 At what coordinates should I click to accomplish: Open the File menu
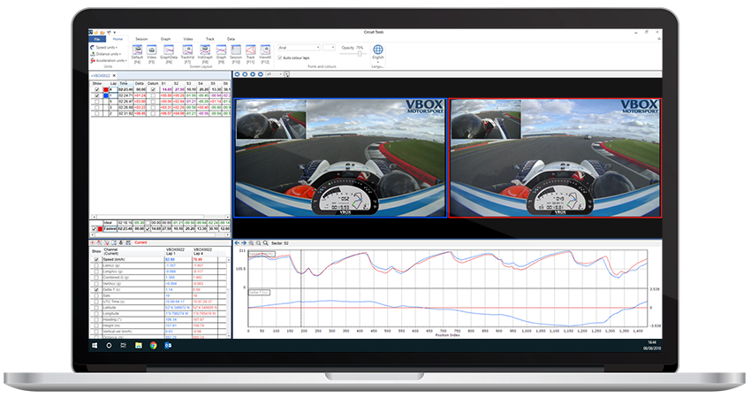[x=97, y=39]
